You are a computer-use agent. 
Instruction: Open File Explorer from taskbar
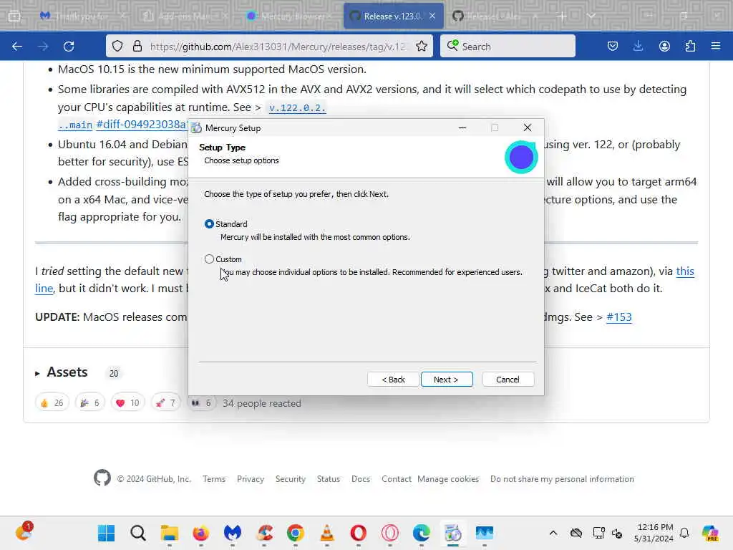click(x=169, y=533)
